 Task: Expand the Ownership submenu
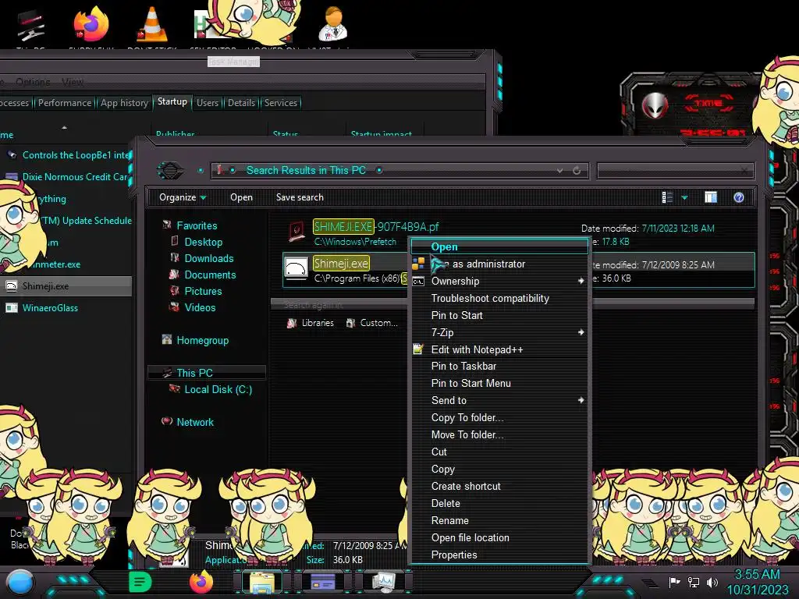point(499,281)
